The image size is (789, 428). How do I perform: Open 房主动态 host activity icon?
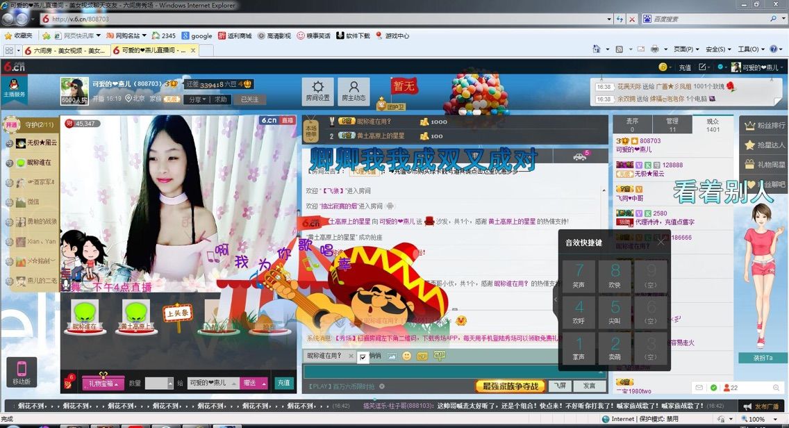tap(354, 91)
